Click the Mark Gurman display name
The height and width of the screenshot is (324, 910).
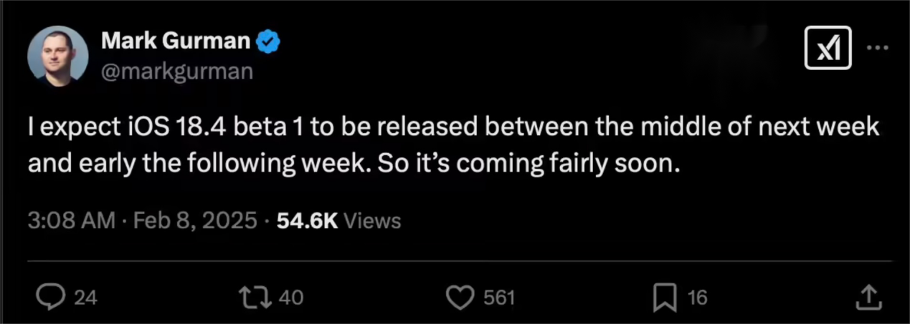coord(176,41)
